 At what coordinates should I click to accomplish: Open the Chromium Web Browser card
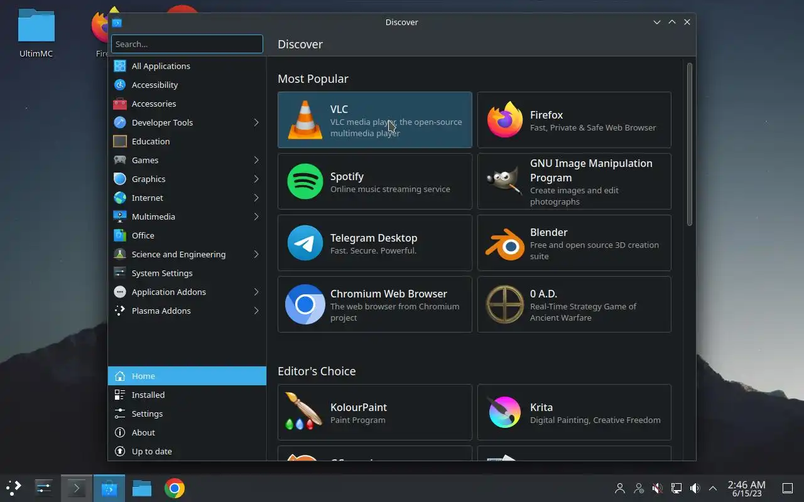[x=375, y=304]
